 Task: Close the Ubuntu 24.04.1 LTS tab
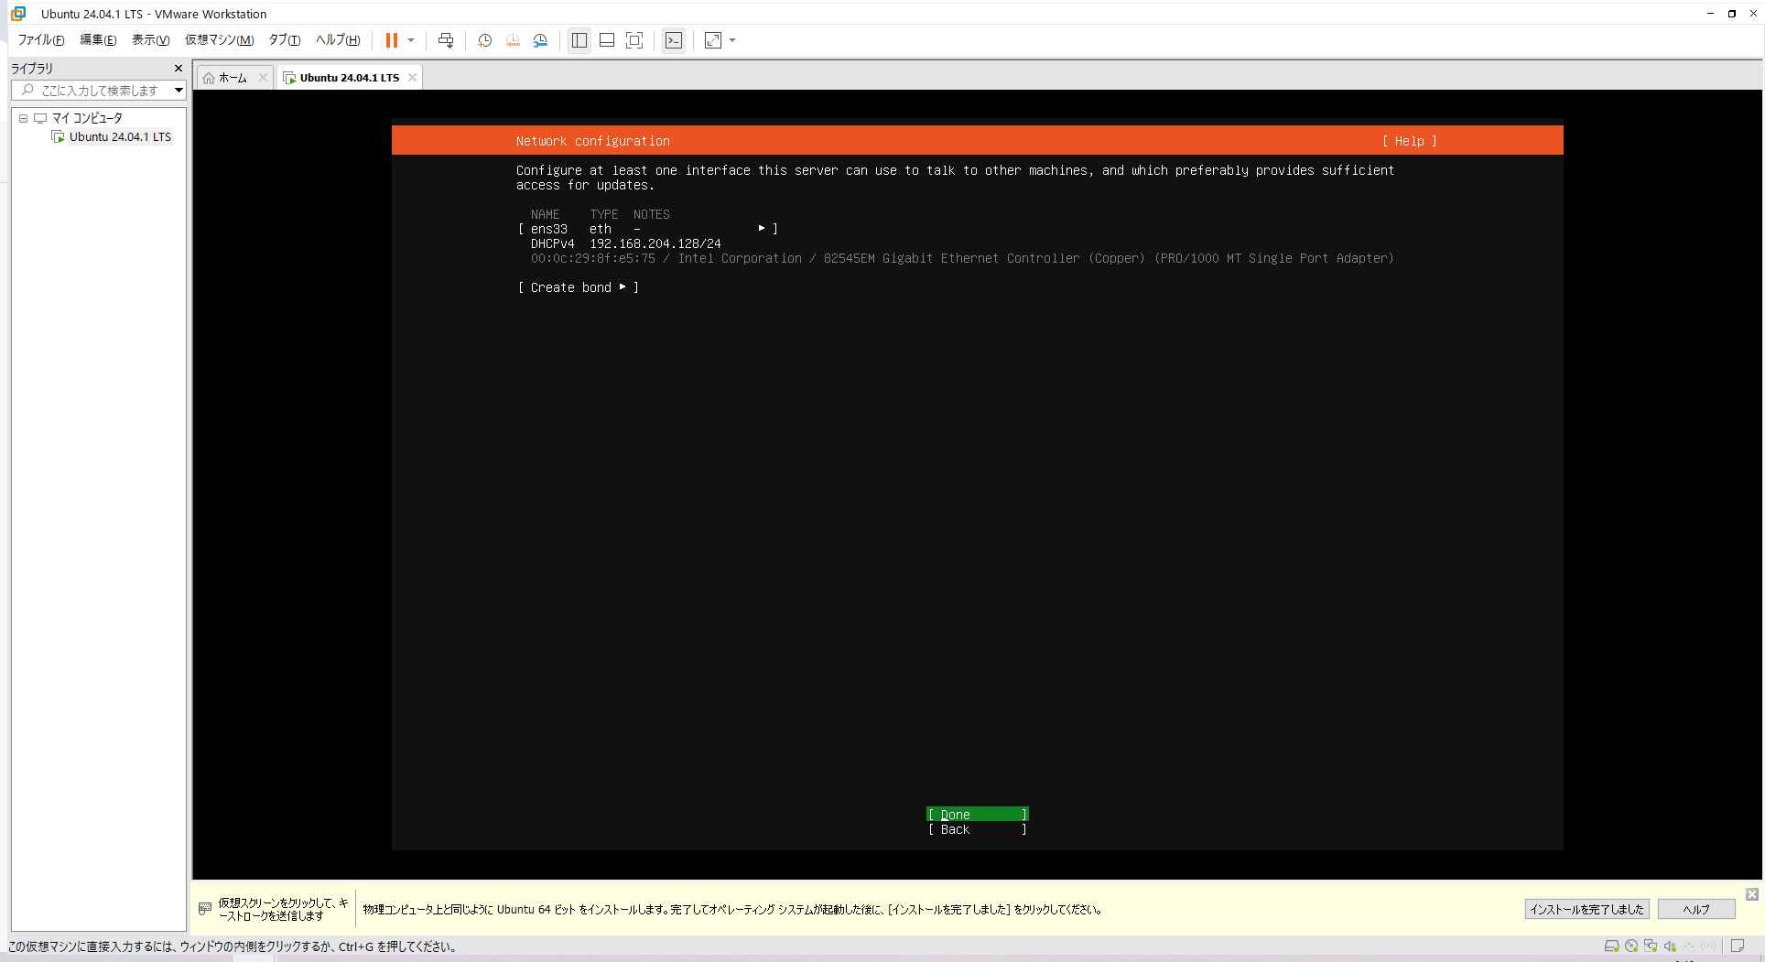pyautogui.click(x=412, y=78)
